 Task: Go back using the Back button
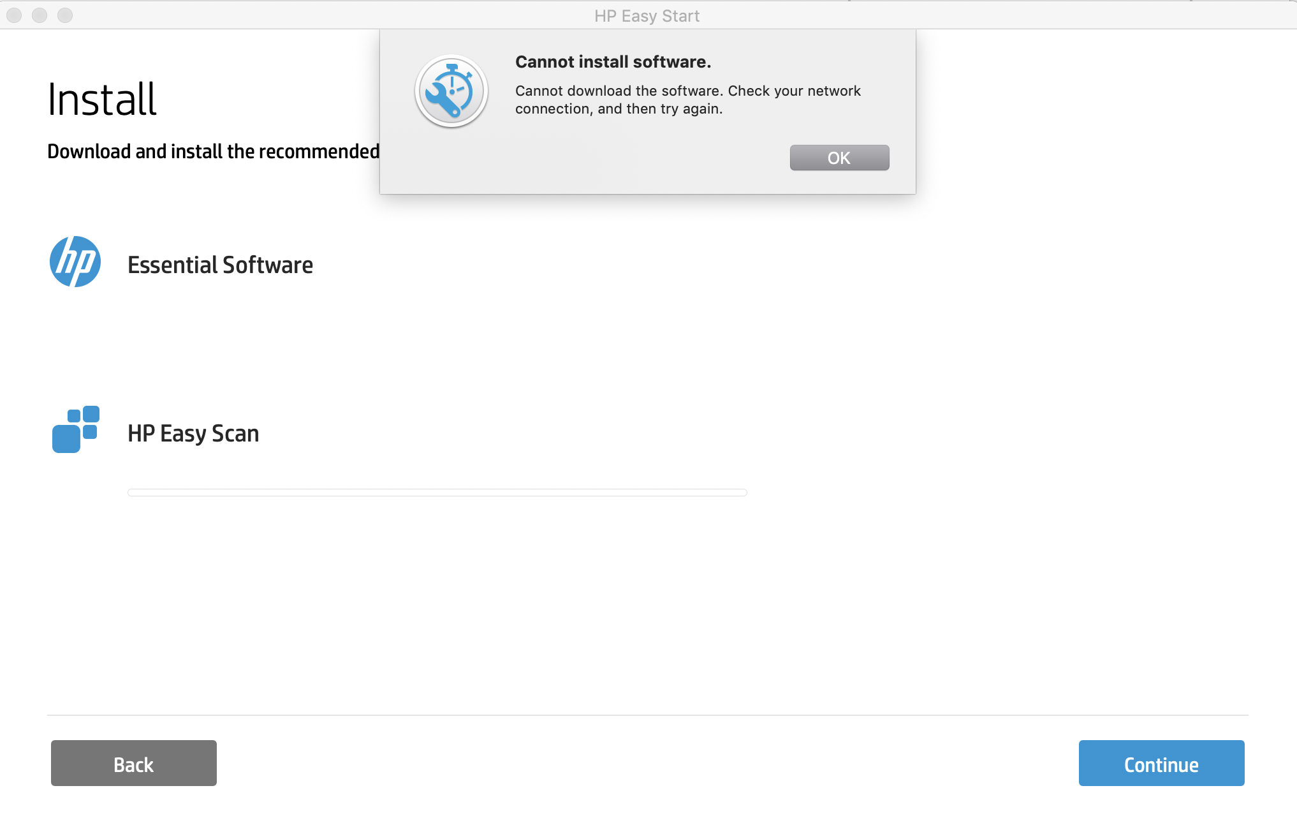[x=134, y=763]
